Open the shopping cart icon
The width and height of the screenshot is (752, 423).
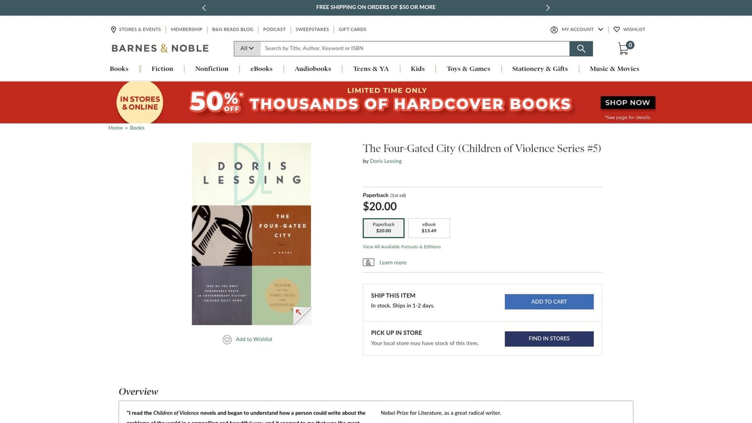[x=624, y=48]
